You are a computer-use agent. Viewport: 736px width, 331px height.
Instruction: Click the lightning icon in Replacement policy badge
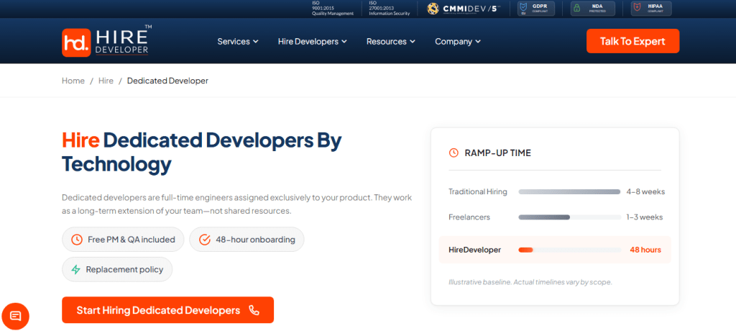click(x=75, y=269)
